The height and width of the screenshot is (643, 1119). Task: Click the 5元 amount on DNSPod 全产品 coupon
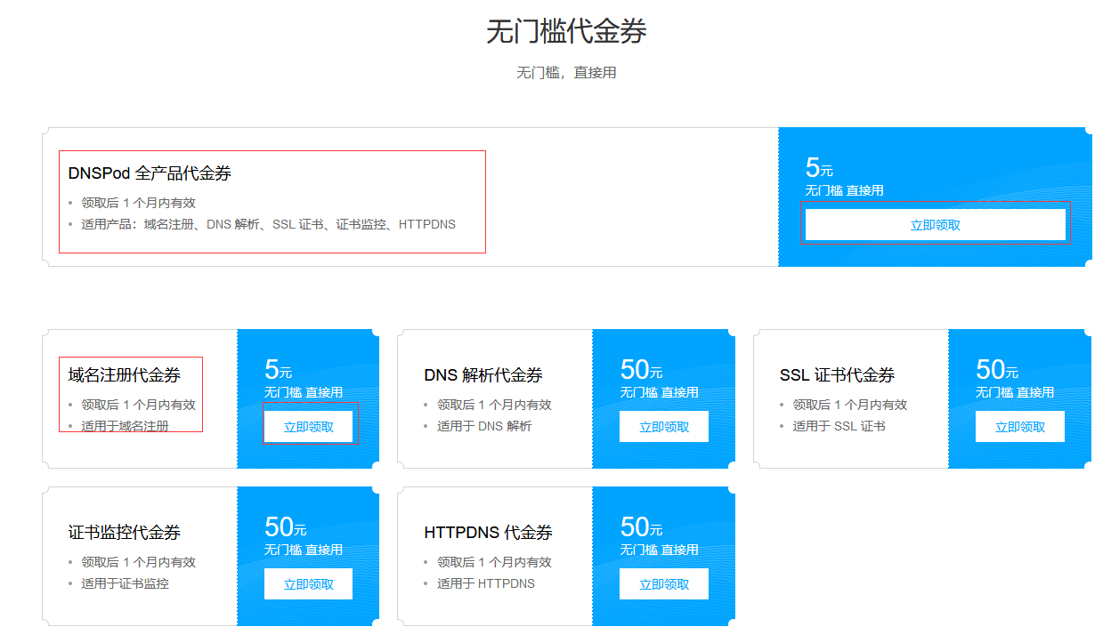[819, 168]
